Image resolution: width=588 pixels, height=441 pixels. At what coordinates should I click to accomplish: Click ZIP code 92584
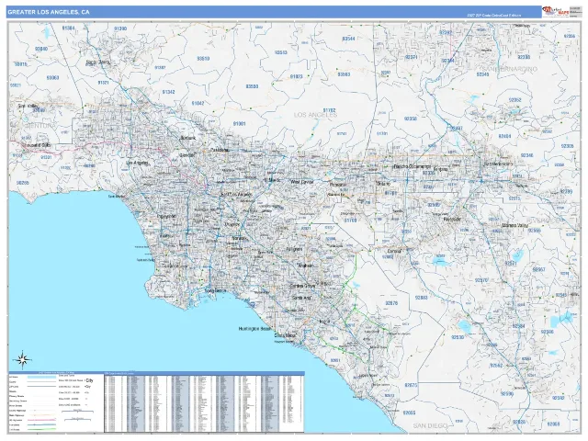tap(518, 326)
